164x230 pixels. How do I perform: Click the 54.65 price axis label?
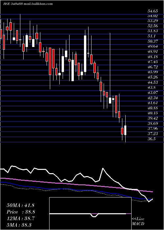[153, 11]
